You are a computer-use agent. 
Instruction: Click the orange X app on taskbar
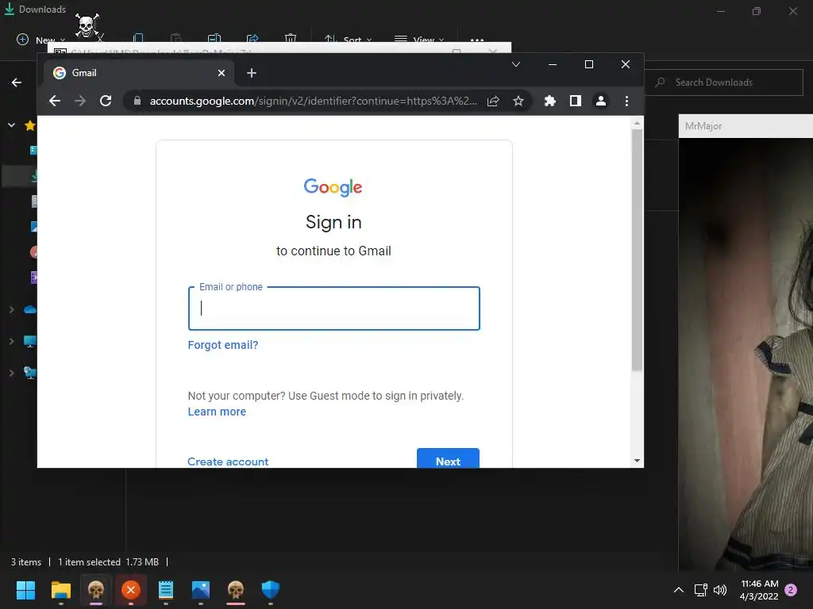point(131,590)
